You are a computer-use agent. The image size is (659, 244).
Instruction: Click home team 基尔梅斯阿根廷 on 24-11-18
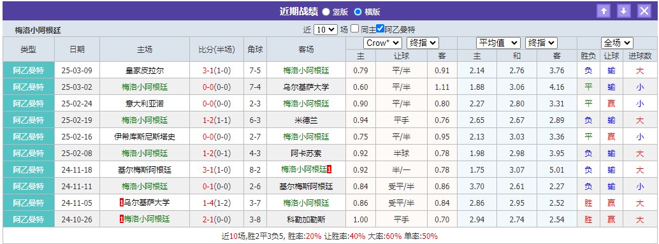pos(145,169)
